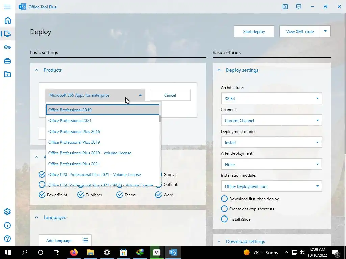Select Office Professional Plus 2021
The width and height of the screenshot is (346, 259).
pos(103,164)
